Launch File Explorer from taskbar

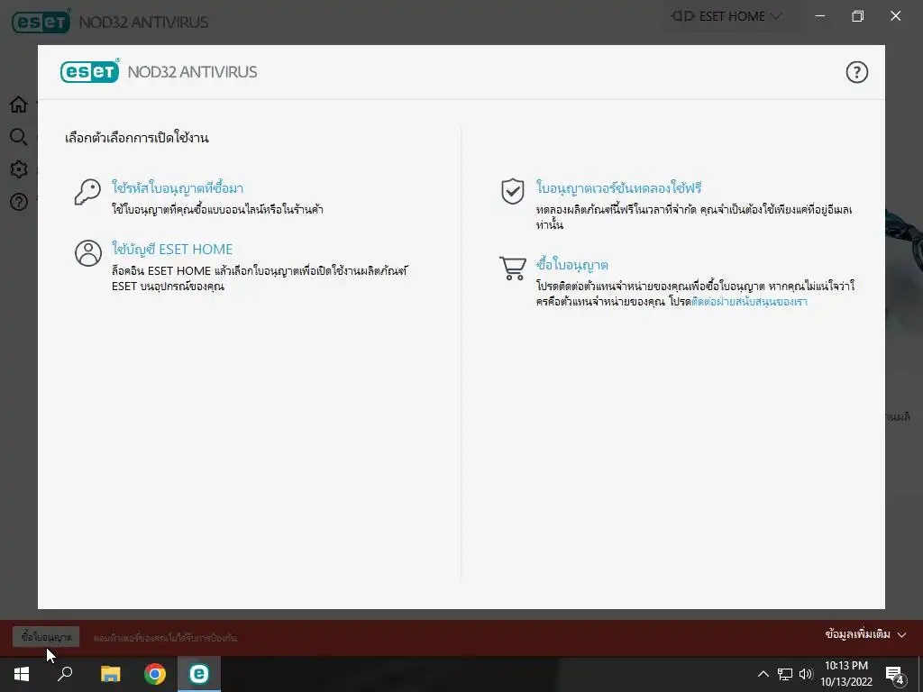(x=110, y=674)
